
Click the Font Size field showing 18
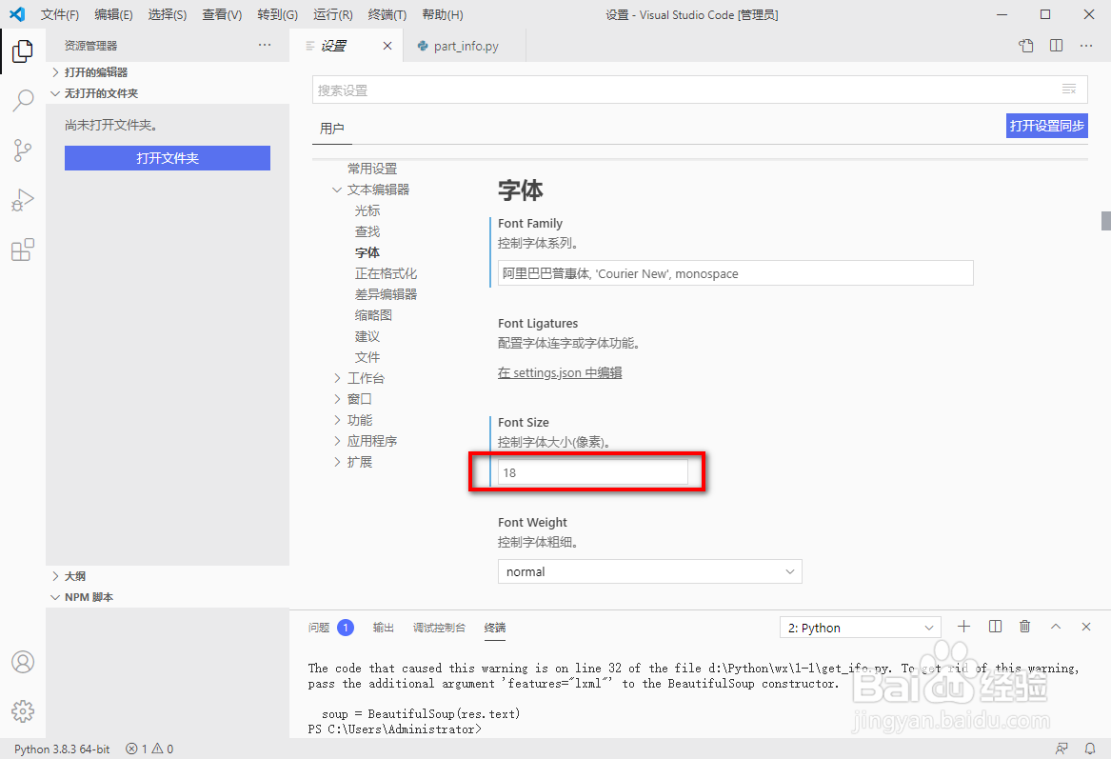pyautogui.click(x=592, y=472)
